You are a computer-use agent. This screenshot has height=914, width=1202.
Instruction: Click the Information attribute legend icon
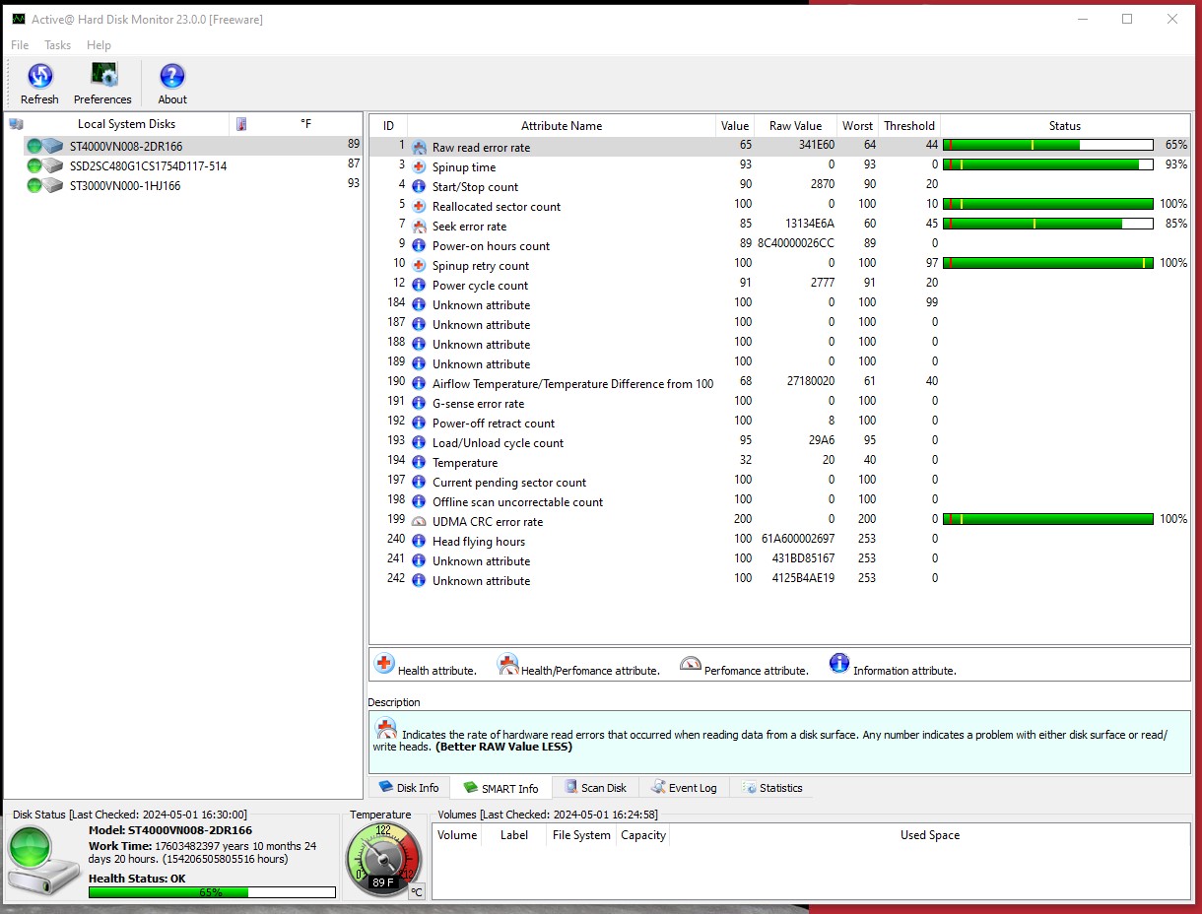tap(838, 663)
